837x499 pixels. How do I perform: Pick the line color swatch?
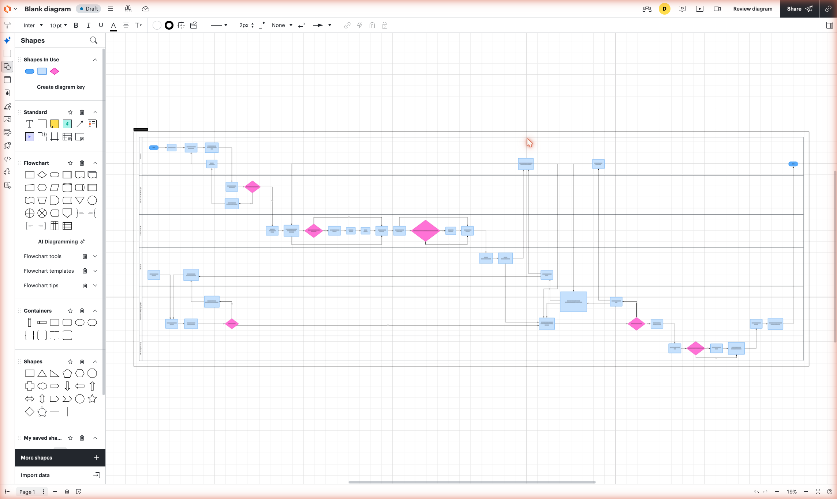[x=169, y=25]
